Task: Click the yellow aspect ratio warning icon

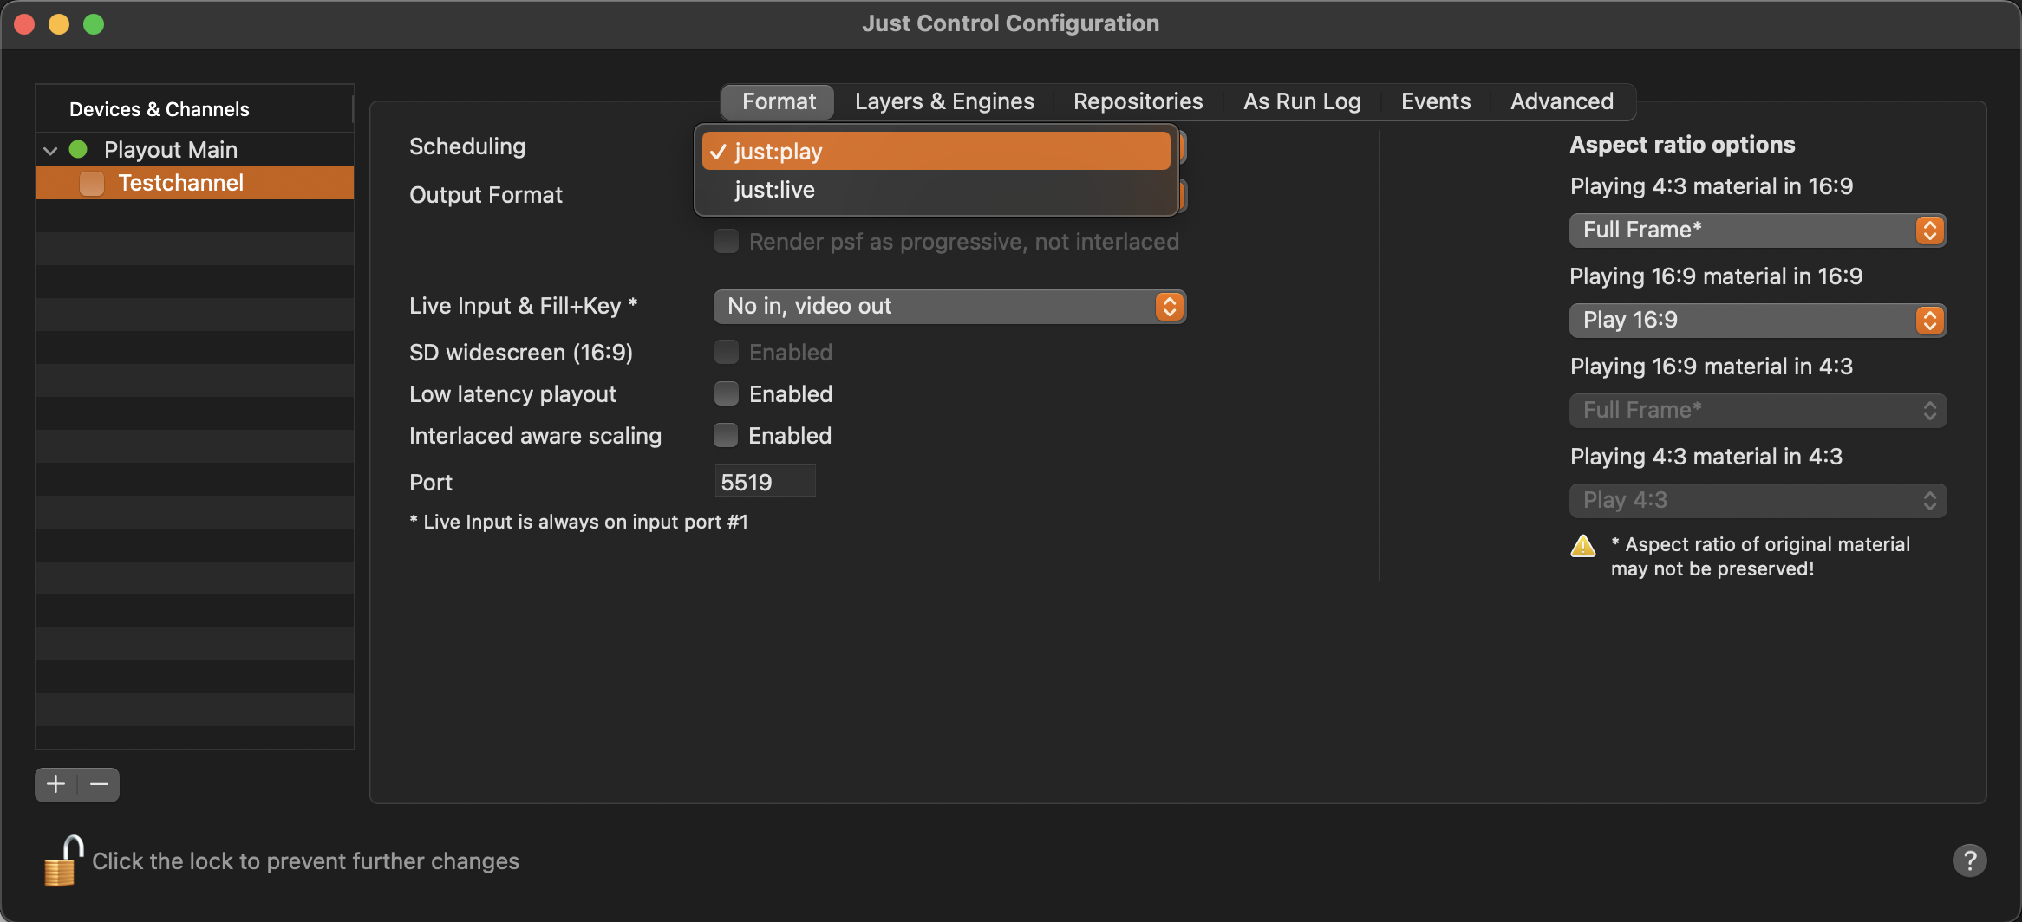Action: 1583,546
